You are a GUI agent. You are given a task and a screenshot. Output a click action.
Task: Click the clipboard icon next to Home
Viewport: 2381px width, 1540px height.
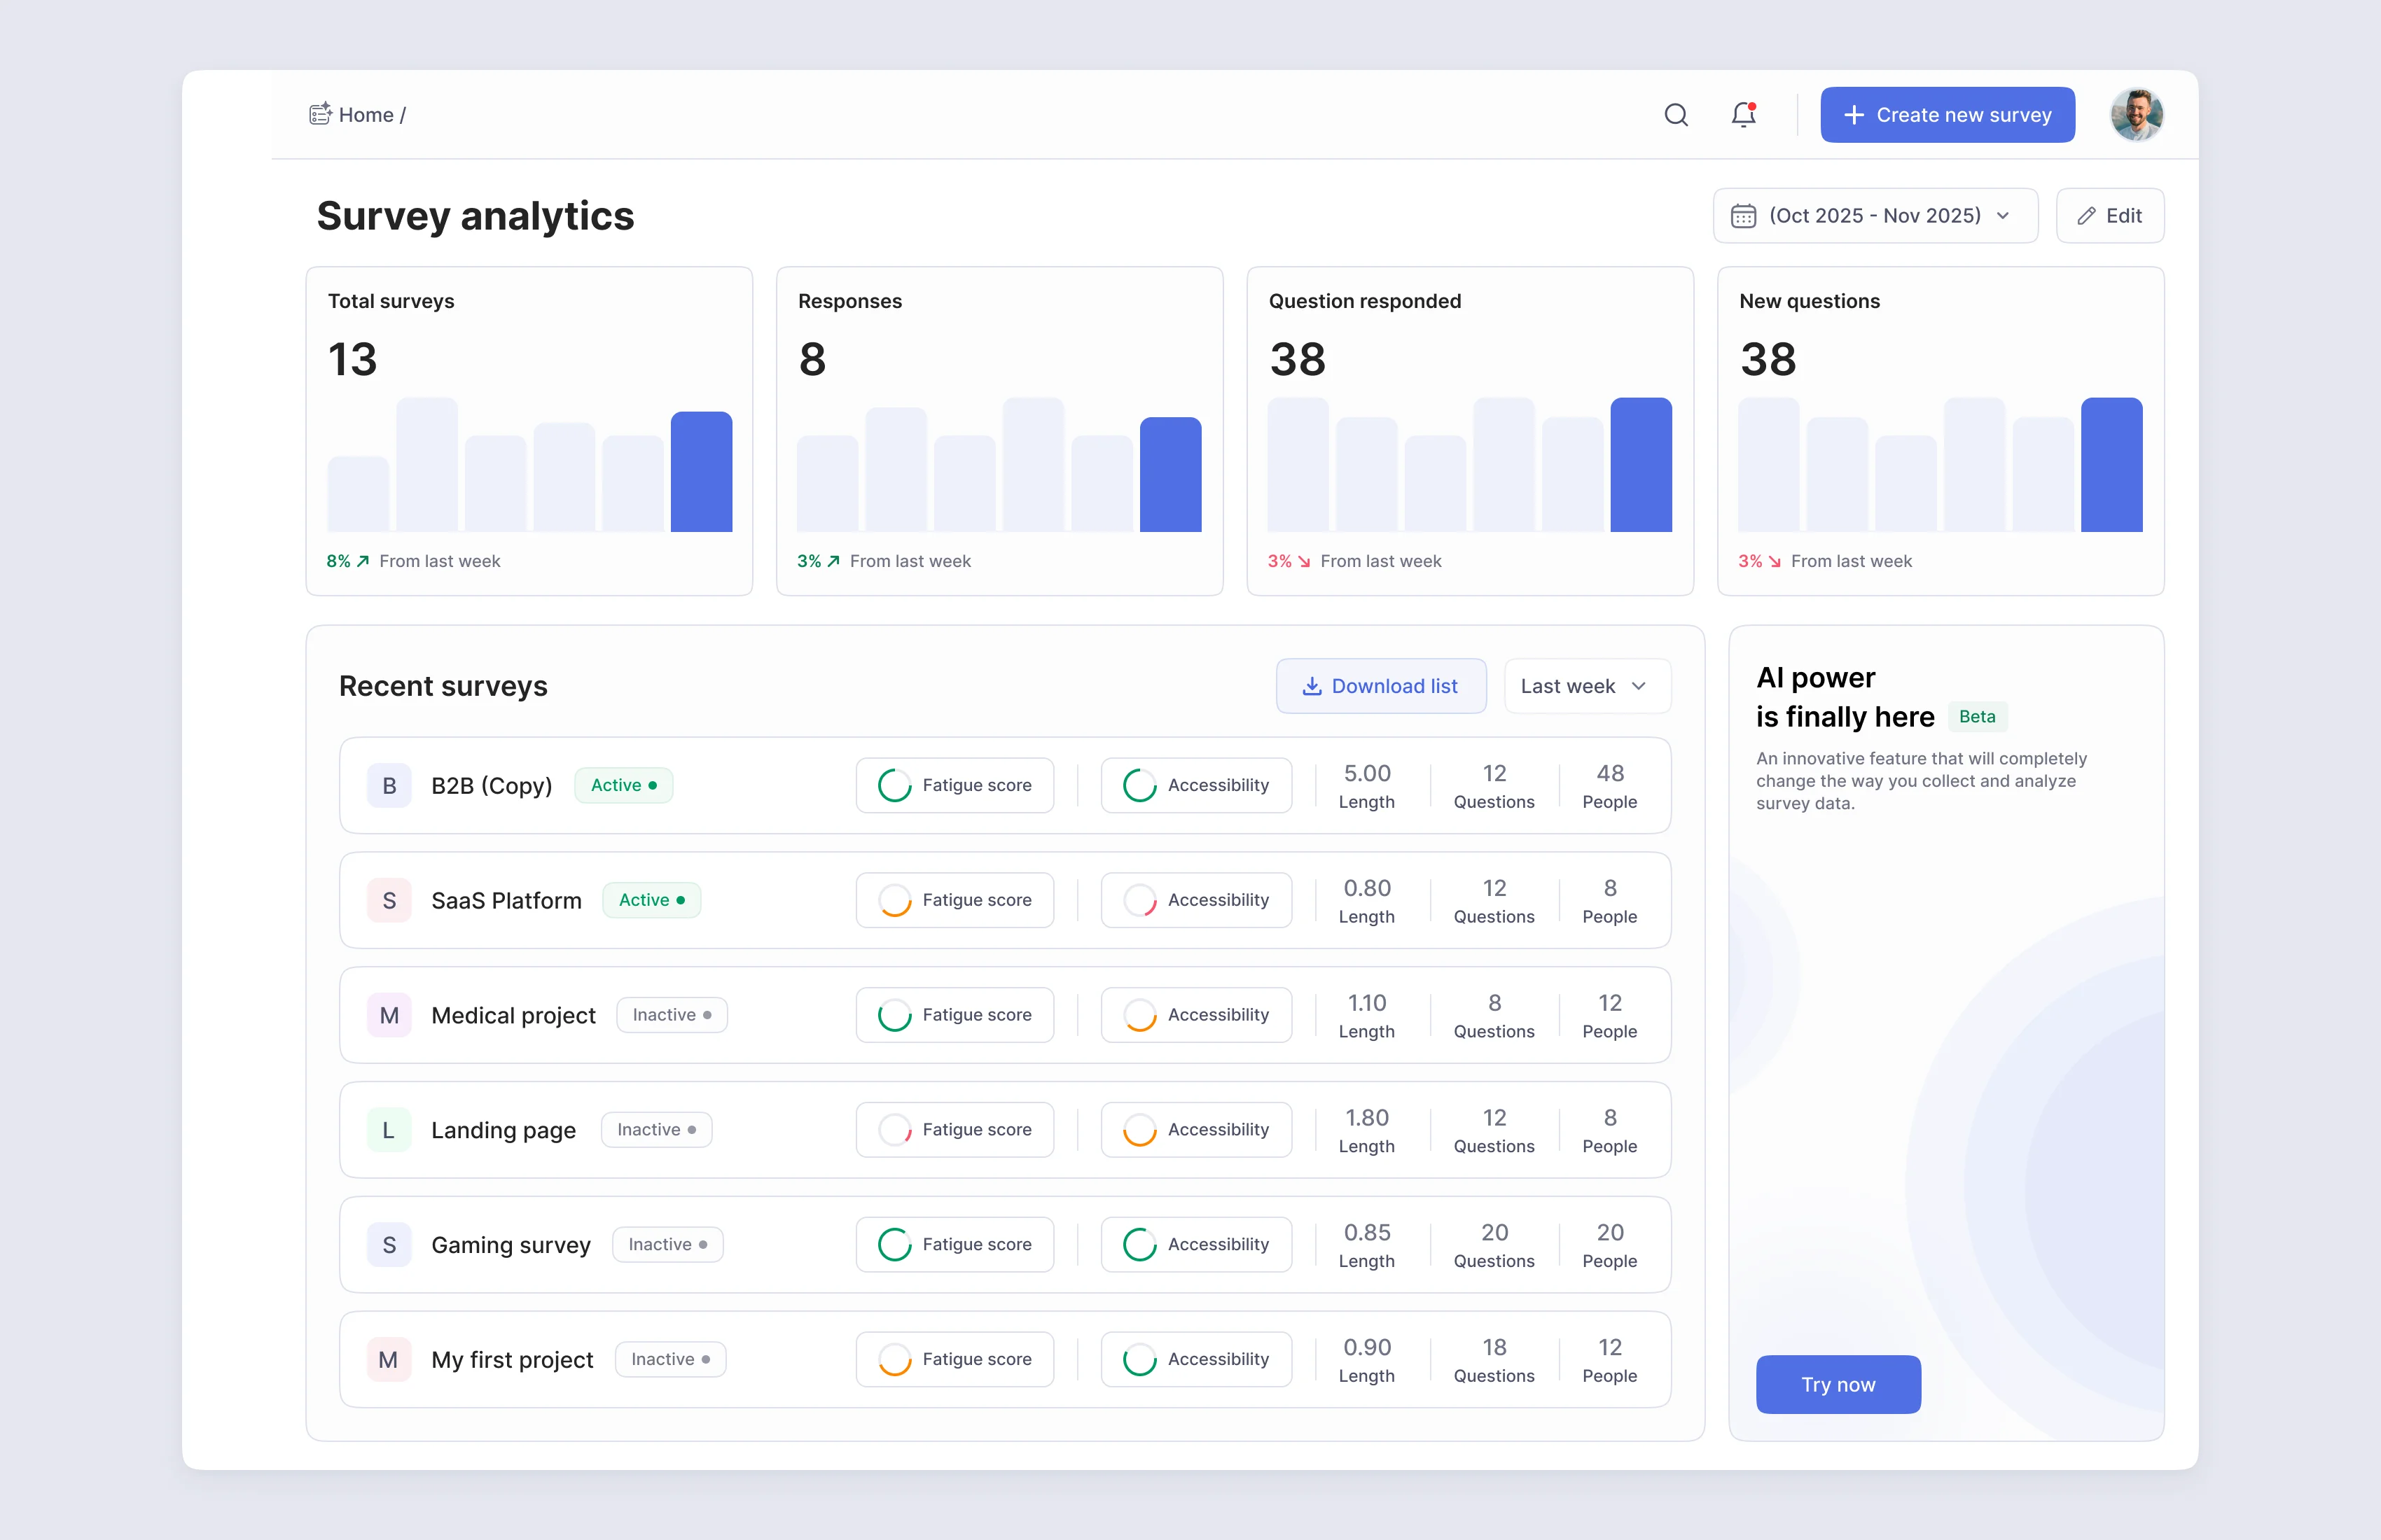point(320,114)
